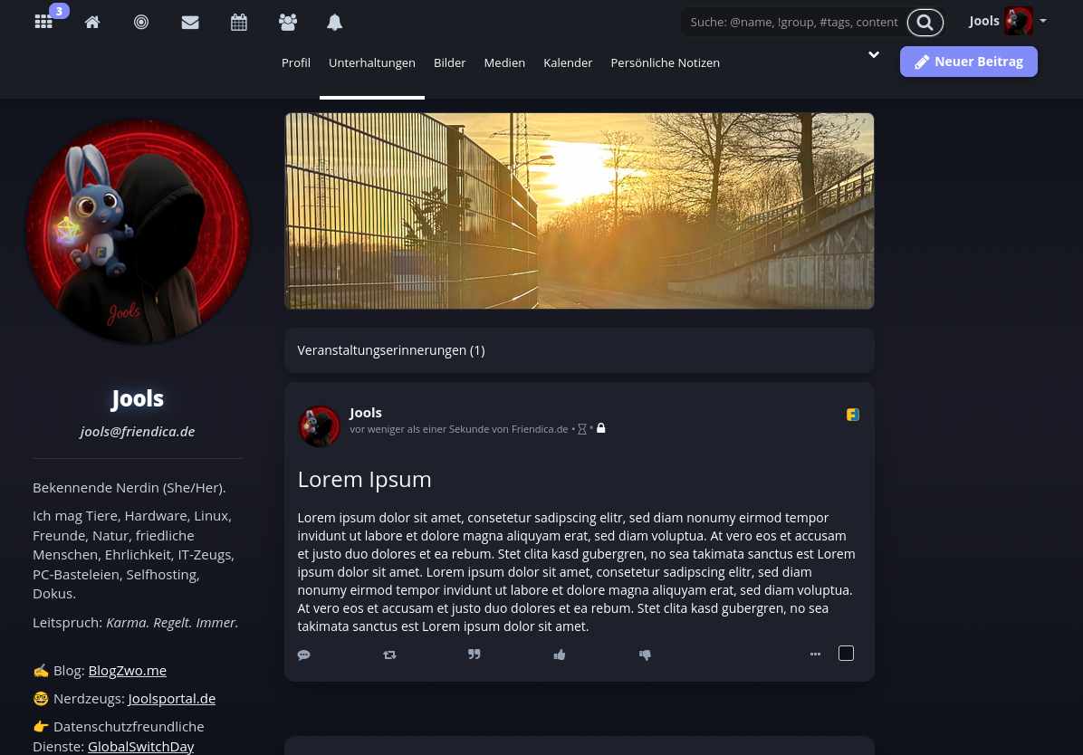
Task: Switch to the Bilder tab
Action: point(449,62)
